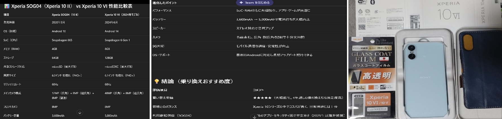Click the microSD（最大1TB）cell
Image resolution: width=502 pixels, height=119 pixels.
point(64,67)
